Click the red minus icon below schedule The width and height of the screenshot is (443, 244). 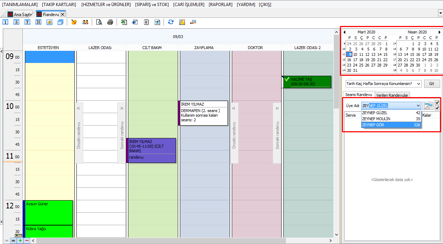(27, 241)
